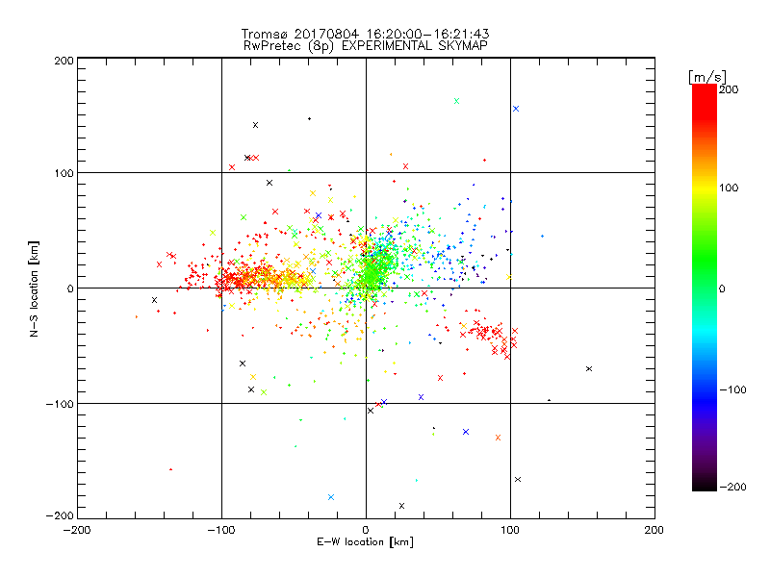Click the x-axis tick label "100"
770x577 pixels.
[510, 530]
